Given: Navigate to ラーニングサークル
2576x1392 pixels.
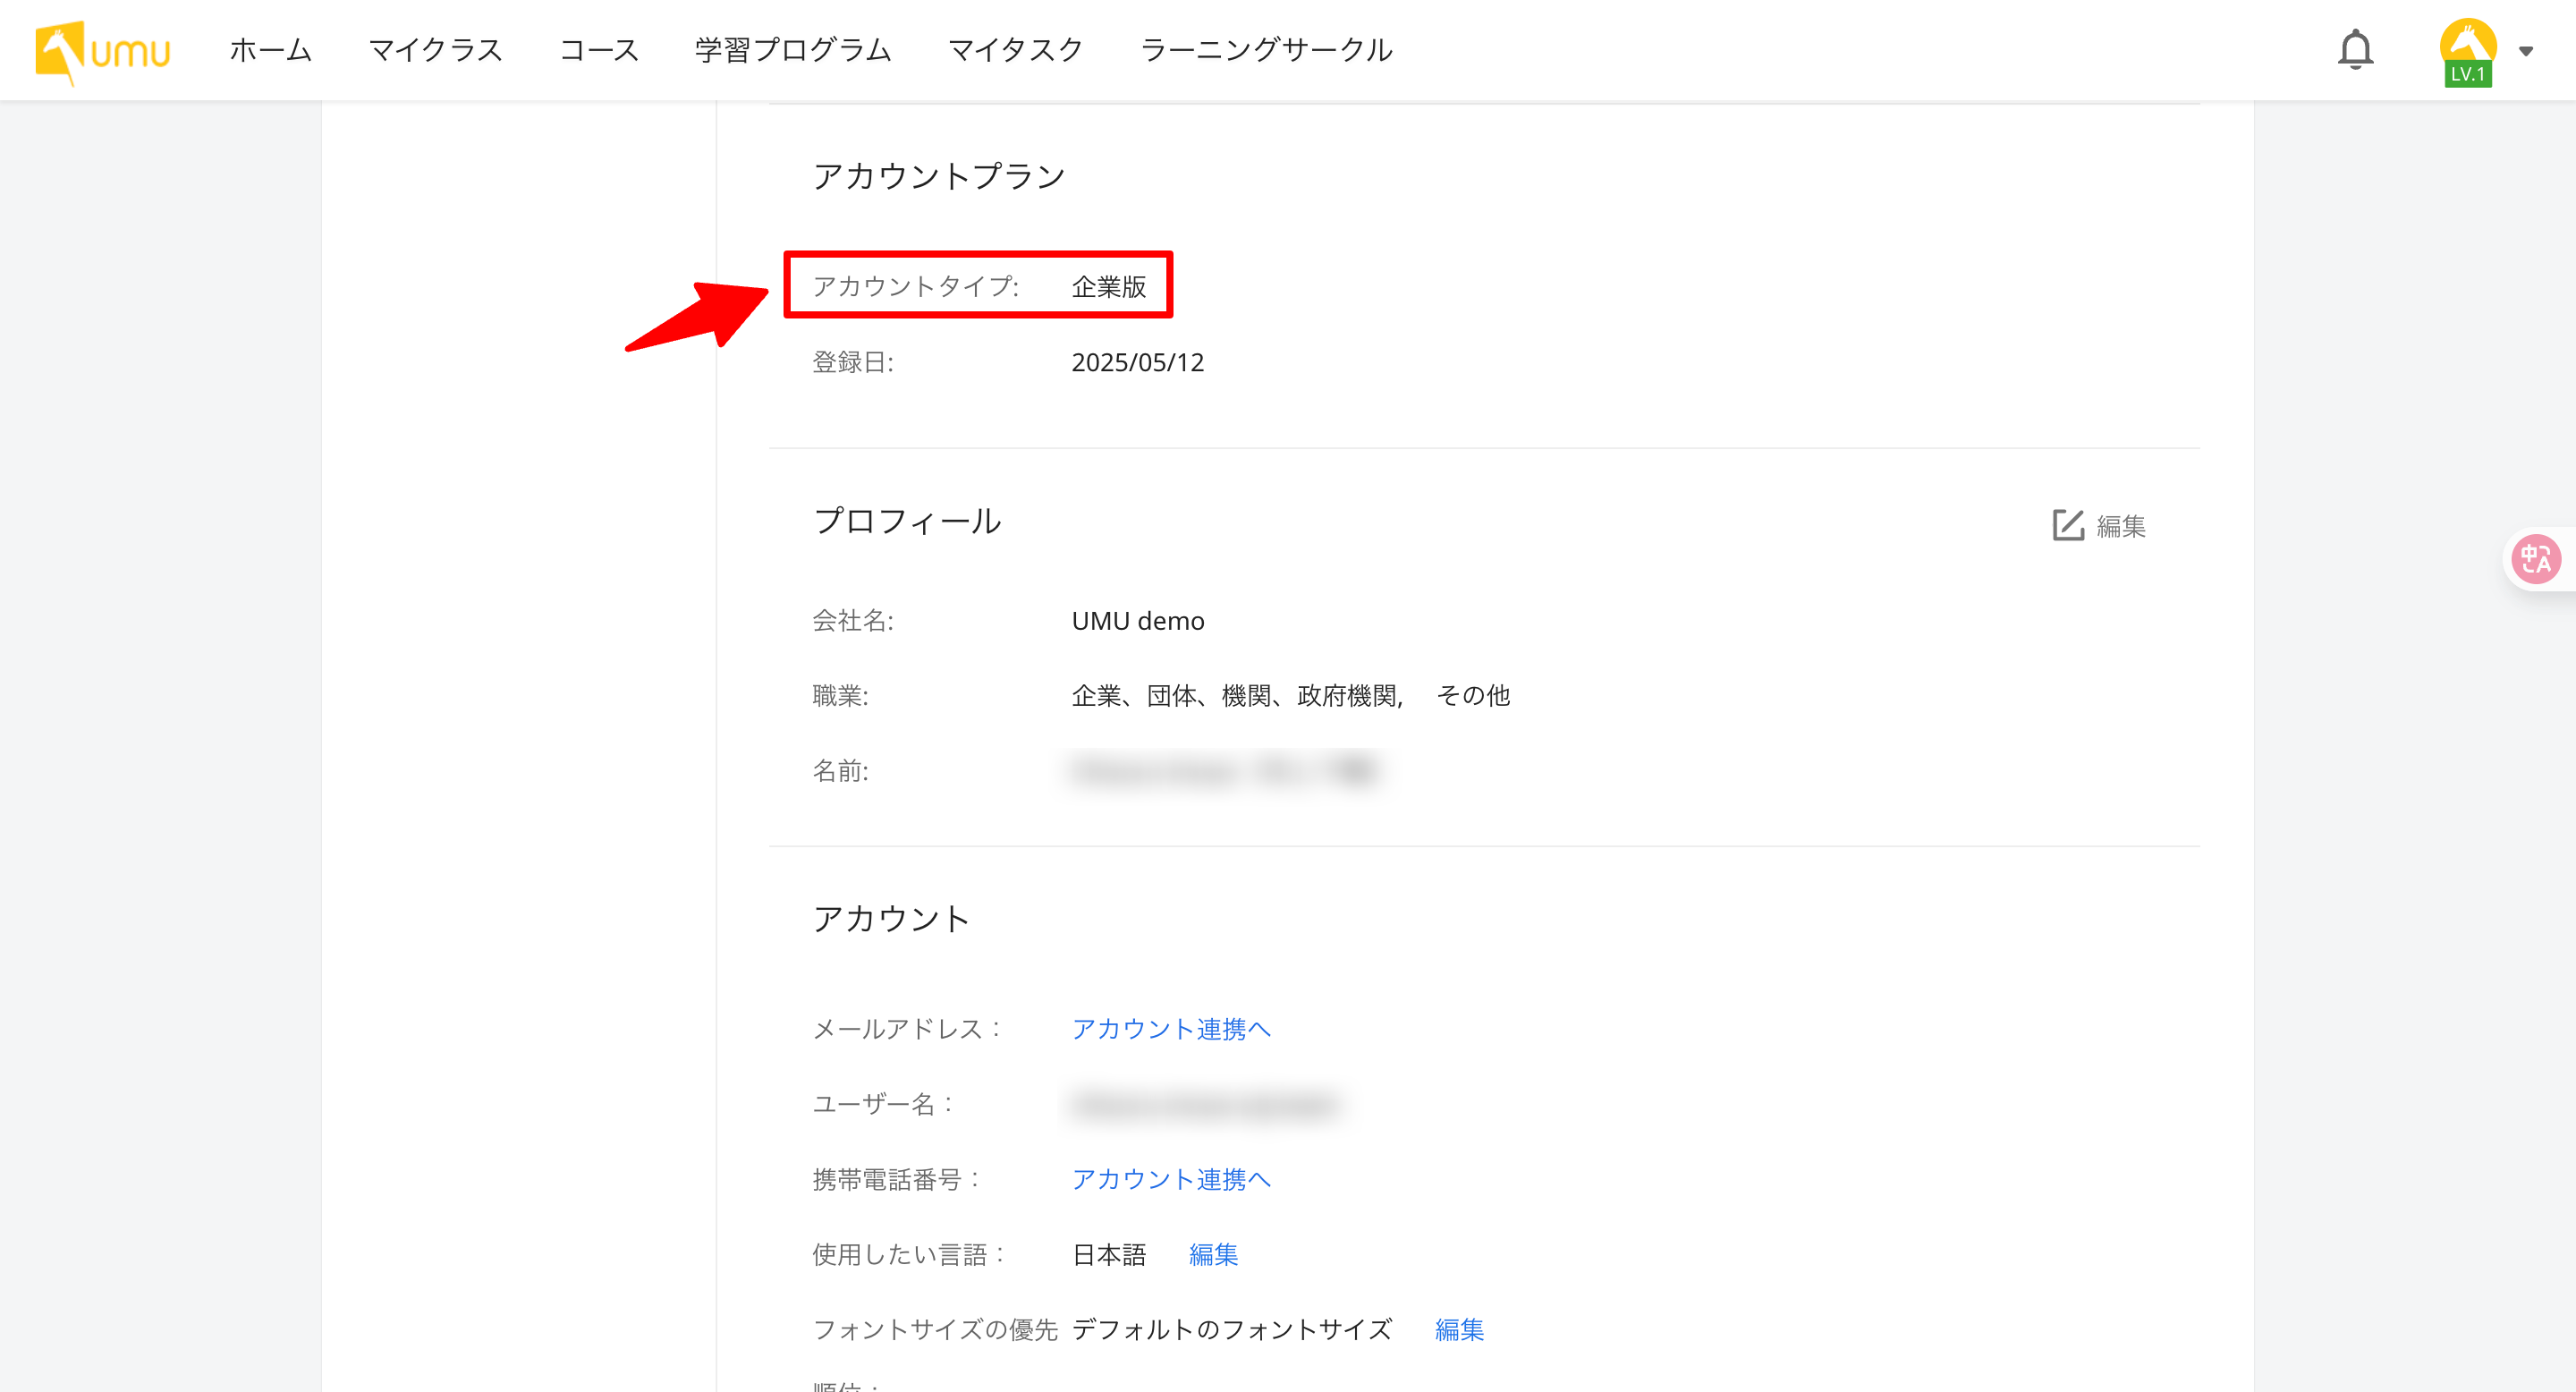Looking at the screenshot, I should pyautogui.click(x=1266, y=50).
